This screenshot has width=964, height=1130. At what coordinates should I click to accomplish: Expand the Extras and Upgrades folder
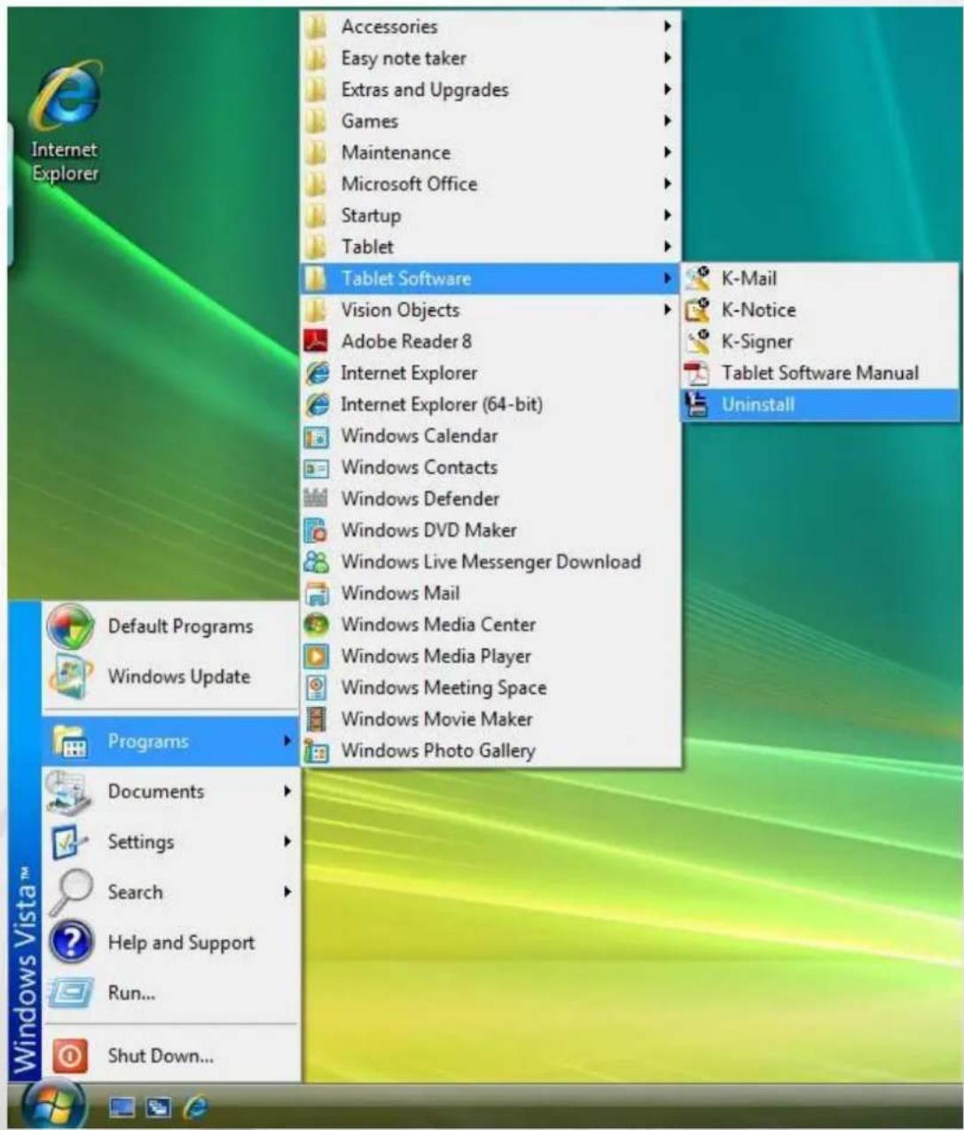490,90
